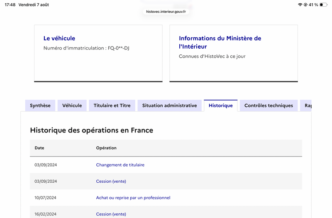The height and width of the screenshot is (218, 332).
Task: Open the Synthèse tab
Action: point(40,105)
